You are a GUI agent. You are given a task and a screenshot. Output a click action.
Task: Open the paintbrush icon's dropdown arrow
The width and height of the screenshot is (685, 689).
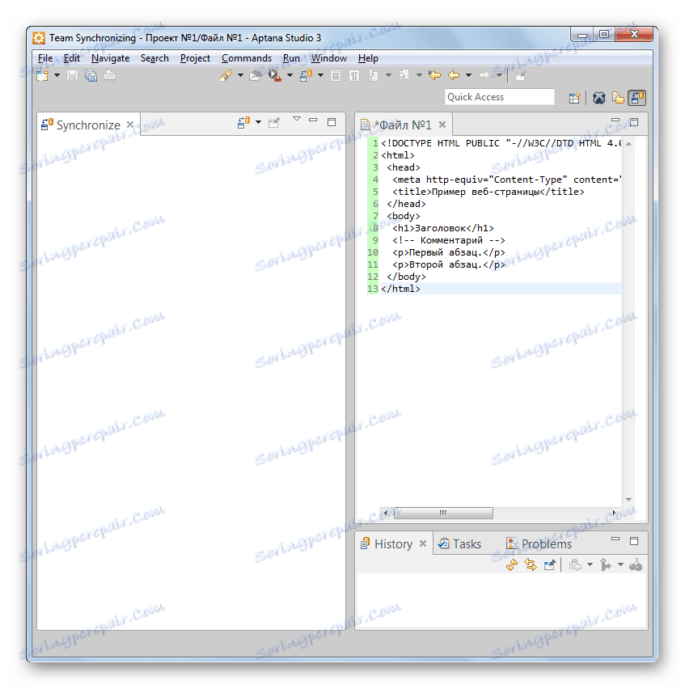point(240,75)
